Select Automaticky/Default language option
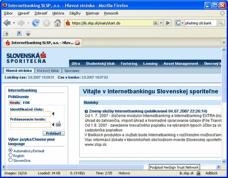228x178 pixels. [x=10, y=150]
